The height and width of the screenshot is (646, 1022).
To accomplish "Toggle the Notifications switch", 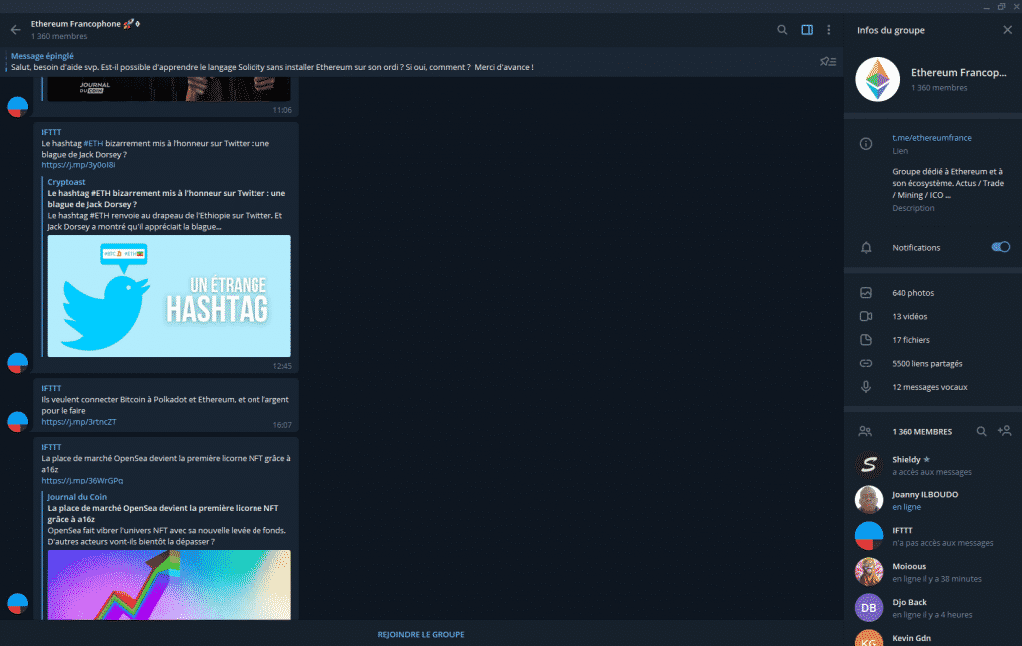I will [x=1000, y=247].
